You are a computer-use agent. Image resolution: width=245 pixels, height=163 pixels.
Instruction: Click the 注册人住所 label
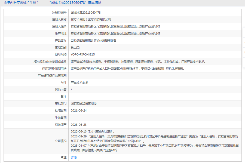click(59, 27)
